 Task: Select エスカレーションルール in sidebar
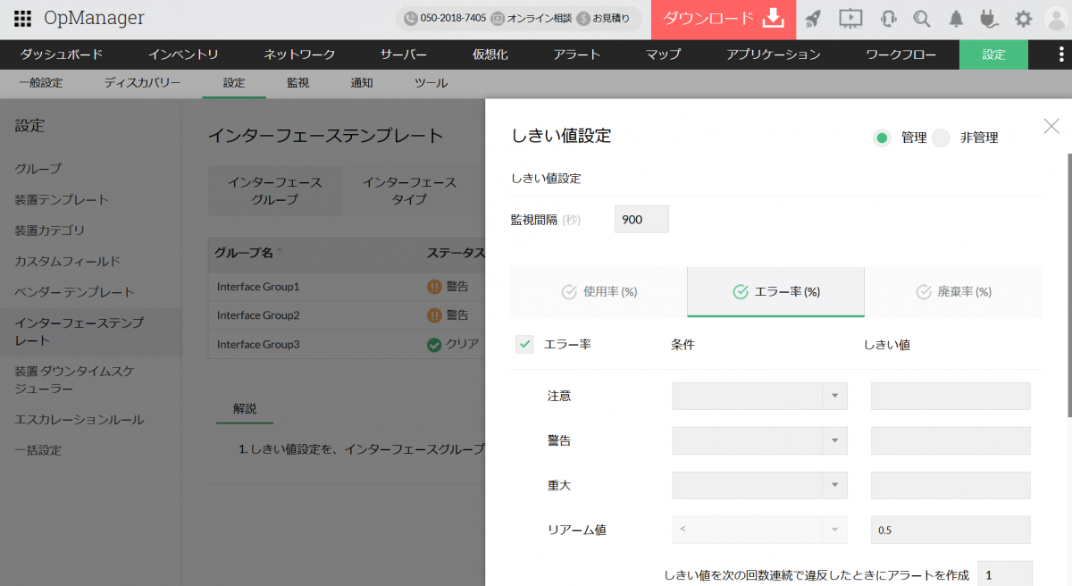80,419
